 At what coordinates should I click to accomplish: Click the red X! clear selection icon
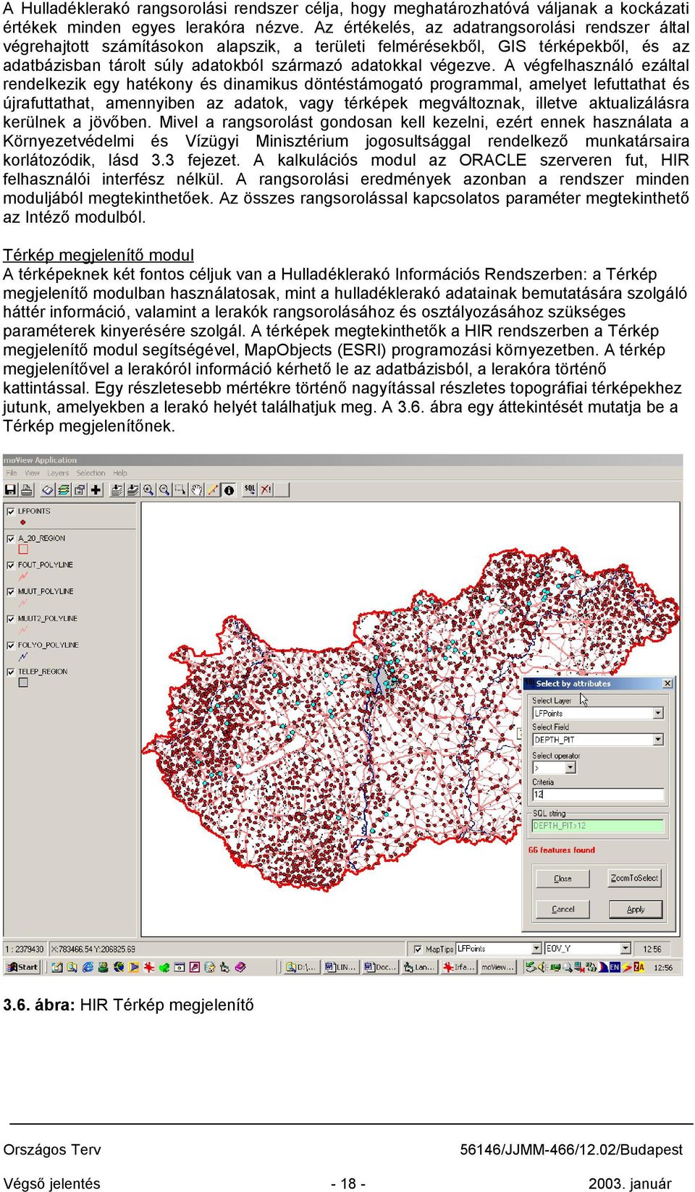click(x=266, y=490)
